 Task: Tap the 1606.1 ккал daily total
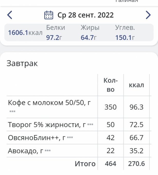(25, 33)
